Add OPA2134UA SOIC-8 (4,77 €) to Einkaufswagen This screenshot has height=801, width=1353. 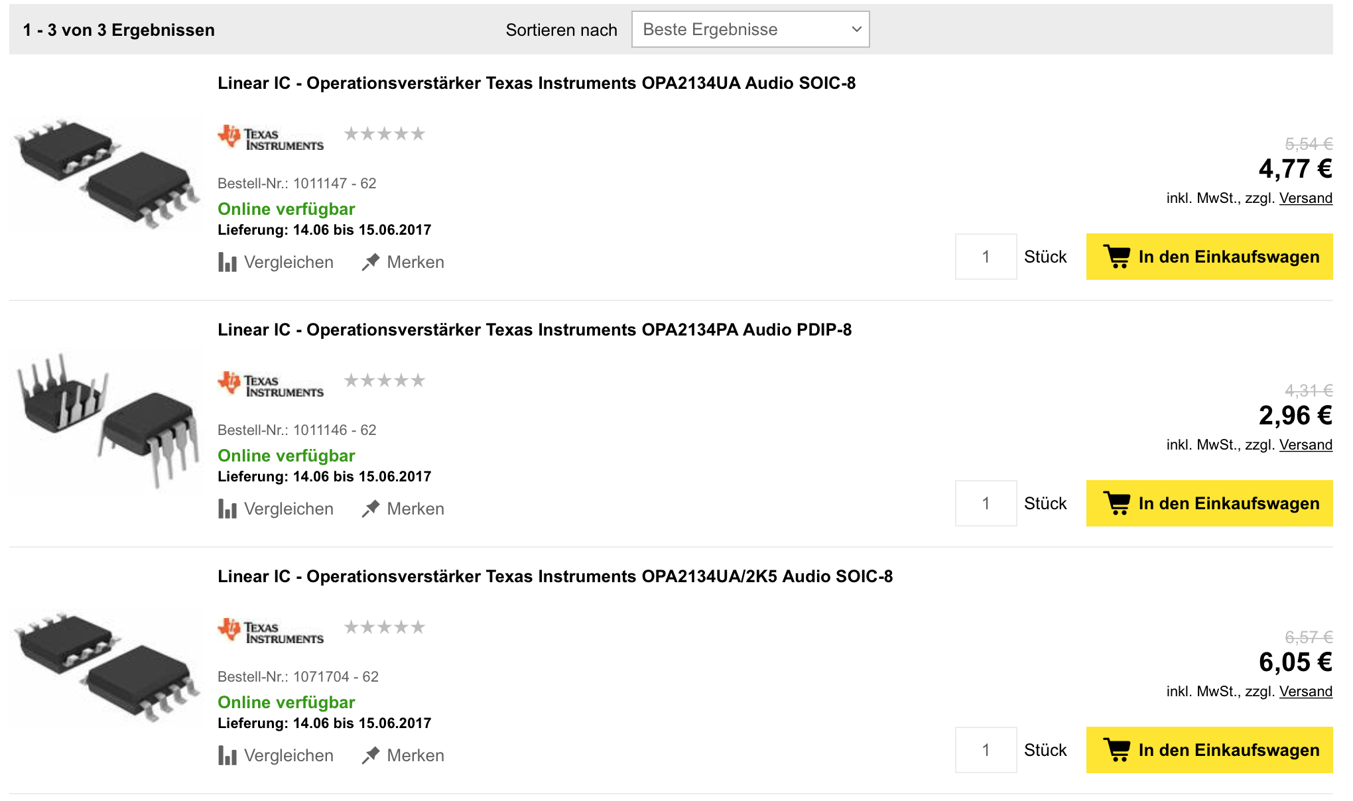coord(1209,257)
